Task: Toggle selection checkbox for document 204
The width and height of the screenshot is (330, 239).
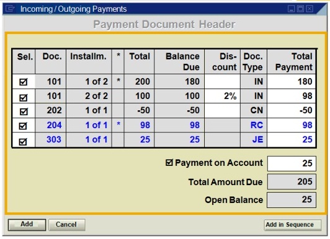Action: [x=23, y=126]
